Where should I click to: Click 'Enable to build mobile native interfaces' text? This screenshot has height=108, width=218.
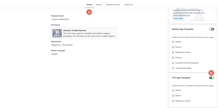click(x=193, y=37)
